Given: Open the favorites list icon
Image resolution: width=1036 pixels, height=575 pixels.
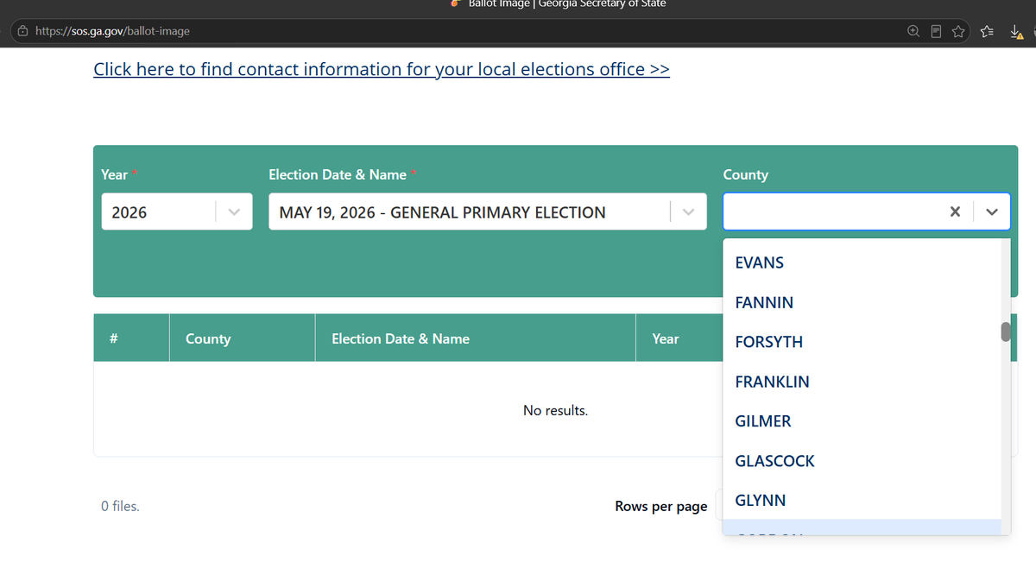Looking at the screenshot, I should [988, 32].
